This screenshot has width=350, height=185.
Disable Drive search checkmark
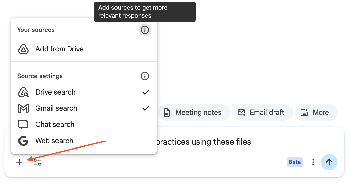tap(146, 92)
